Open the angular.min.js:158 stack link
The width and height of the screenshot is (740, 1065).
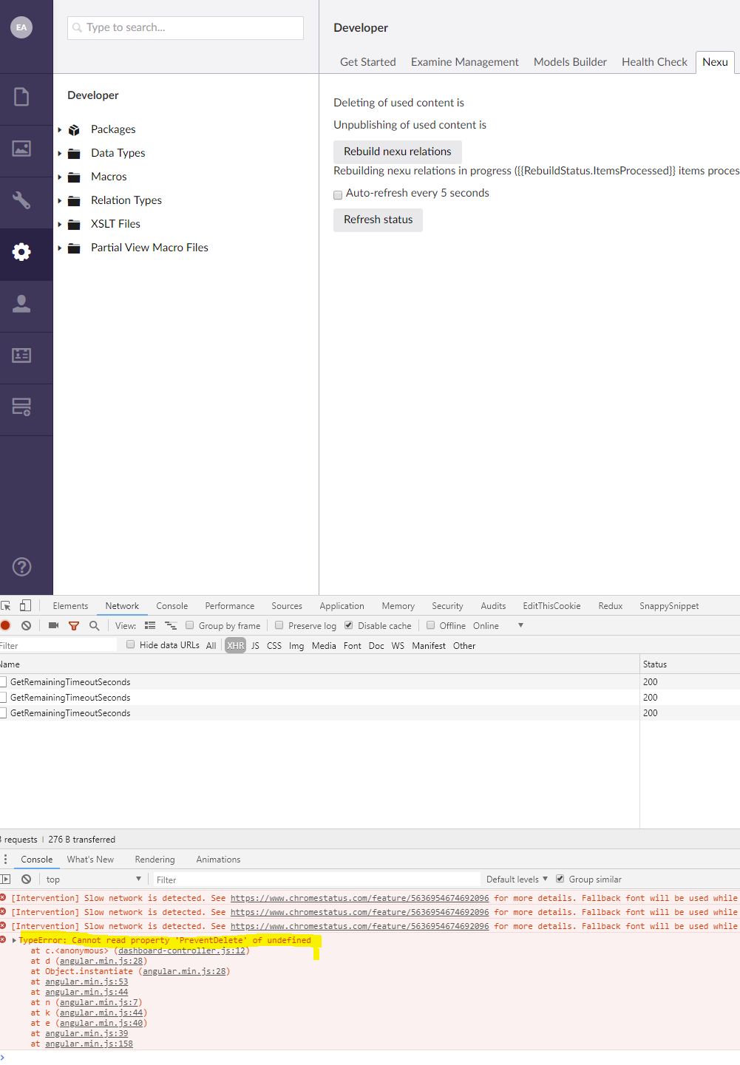pyautogui.click(x=89, y=1044)
